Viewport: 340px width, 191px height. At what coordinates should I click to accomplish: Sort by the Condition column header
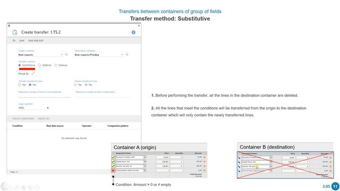tap(18, 126)
